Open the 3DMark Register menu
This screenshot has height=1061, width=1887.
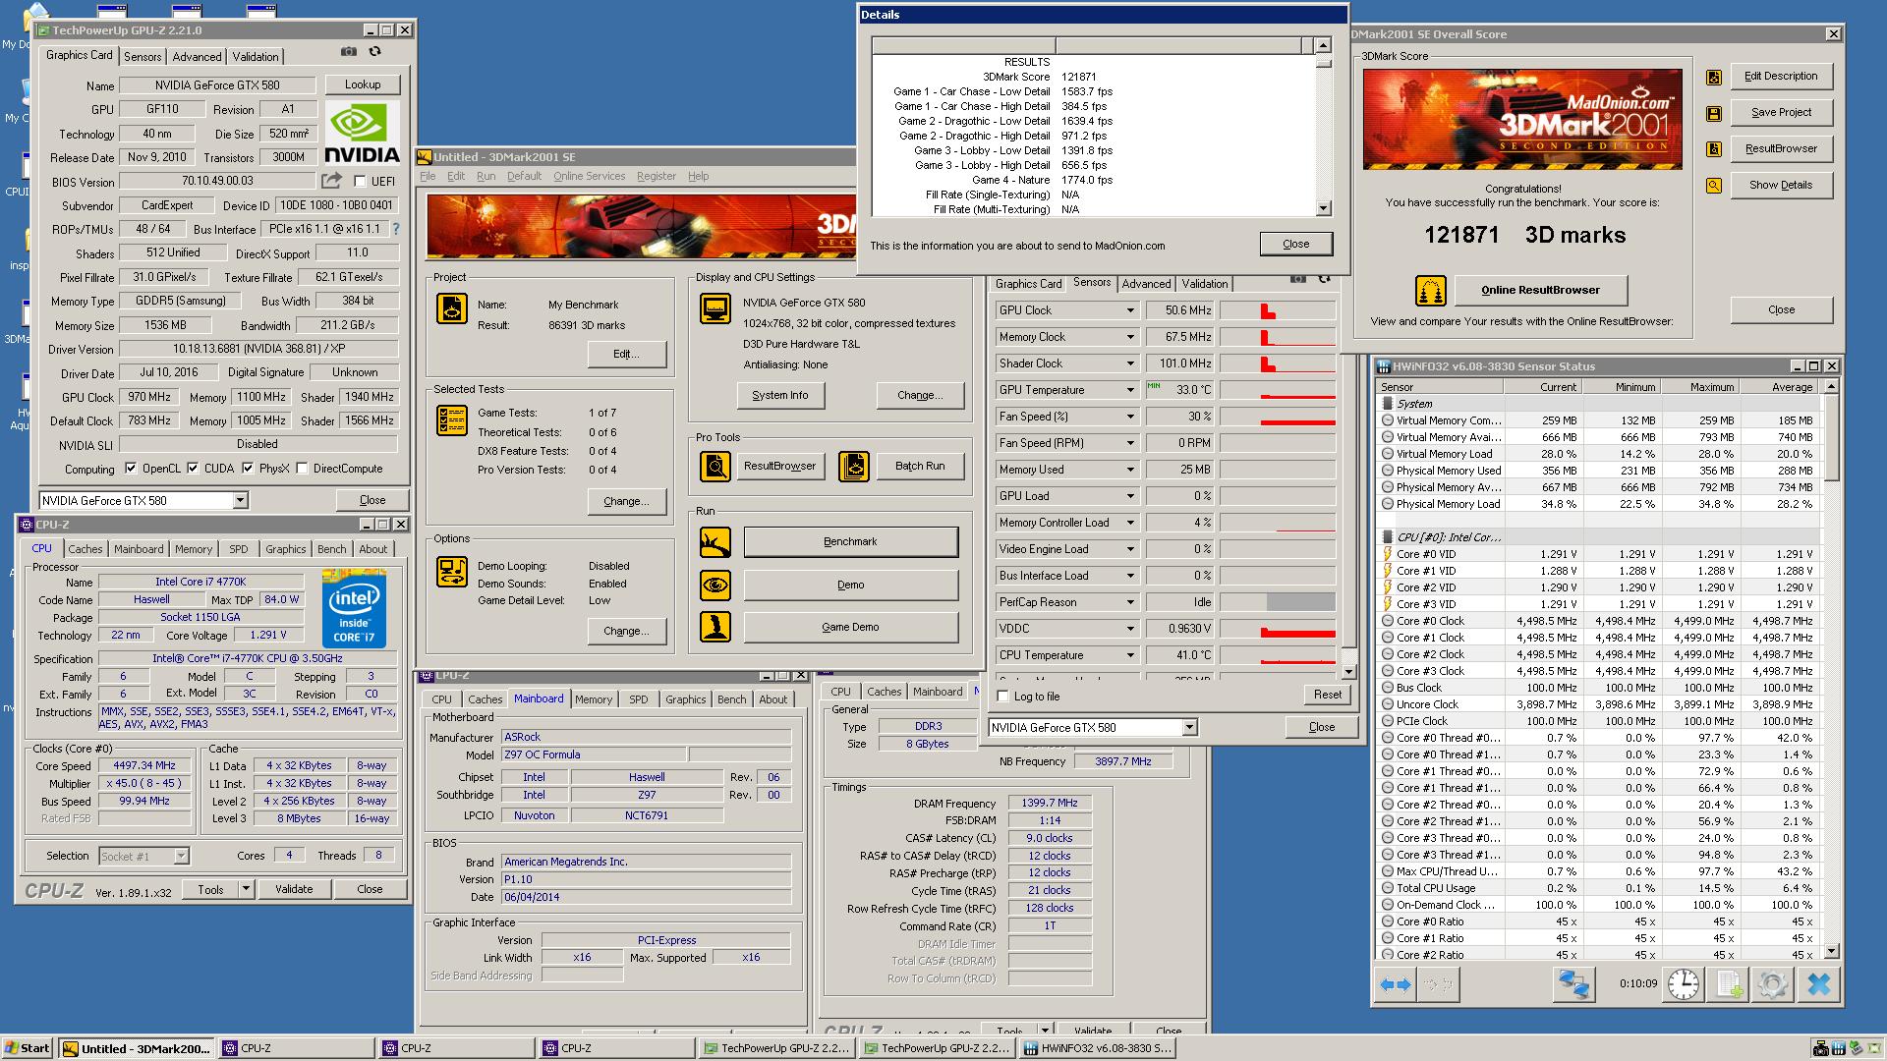656,176
